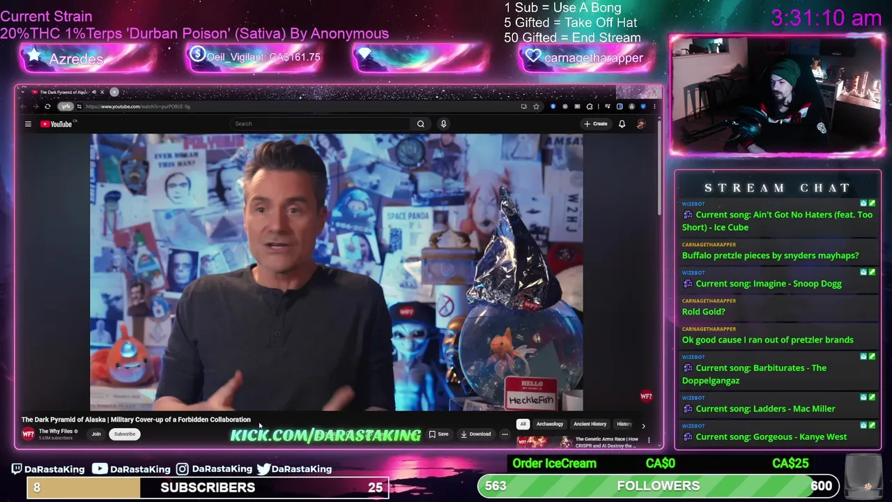Viewport: 892px width, 502px height.
Task: Open the browser tab search chevron
Action: point(23,92)
